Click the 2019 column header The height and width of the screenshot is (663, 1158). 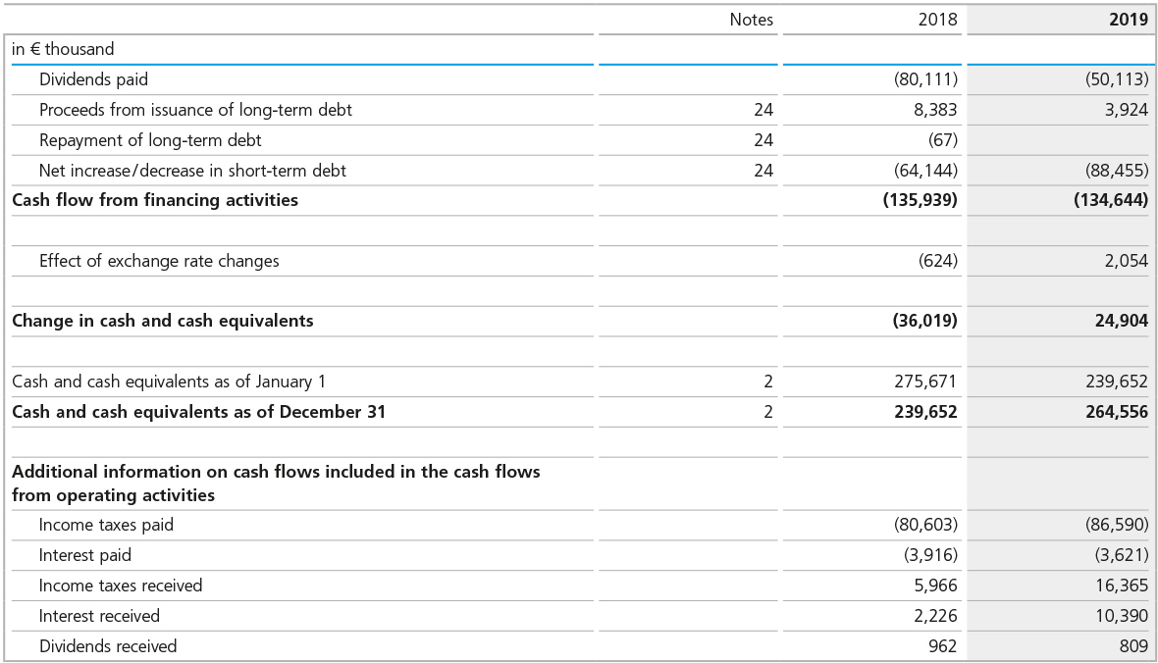tap(1128, 20)
